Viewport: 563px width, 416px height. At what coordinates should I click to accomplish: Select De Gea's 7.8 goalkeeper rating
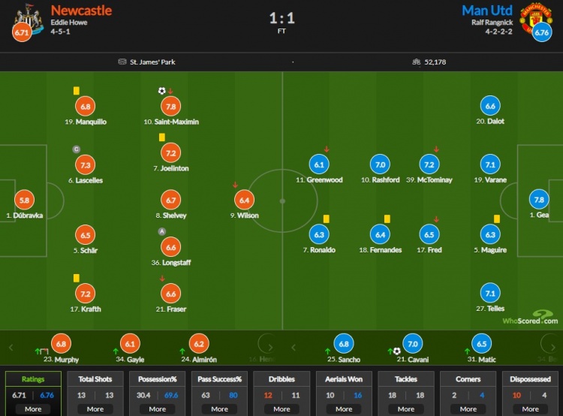pyautogui.click(x=539, y=200)
